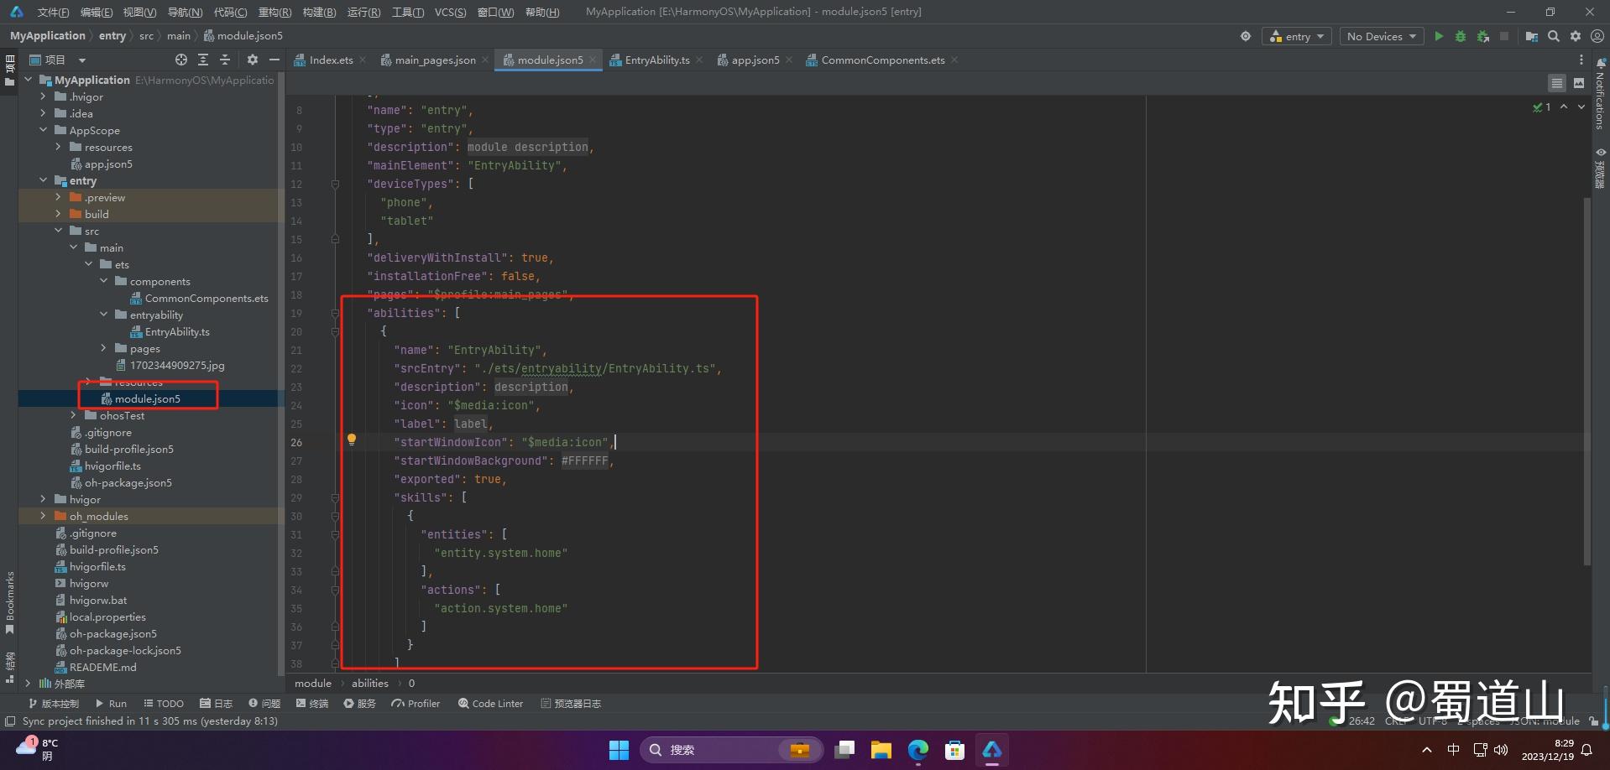Open the search magnifier in top toolbar

pyautogui.click(x=1554, y=36)
